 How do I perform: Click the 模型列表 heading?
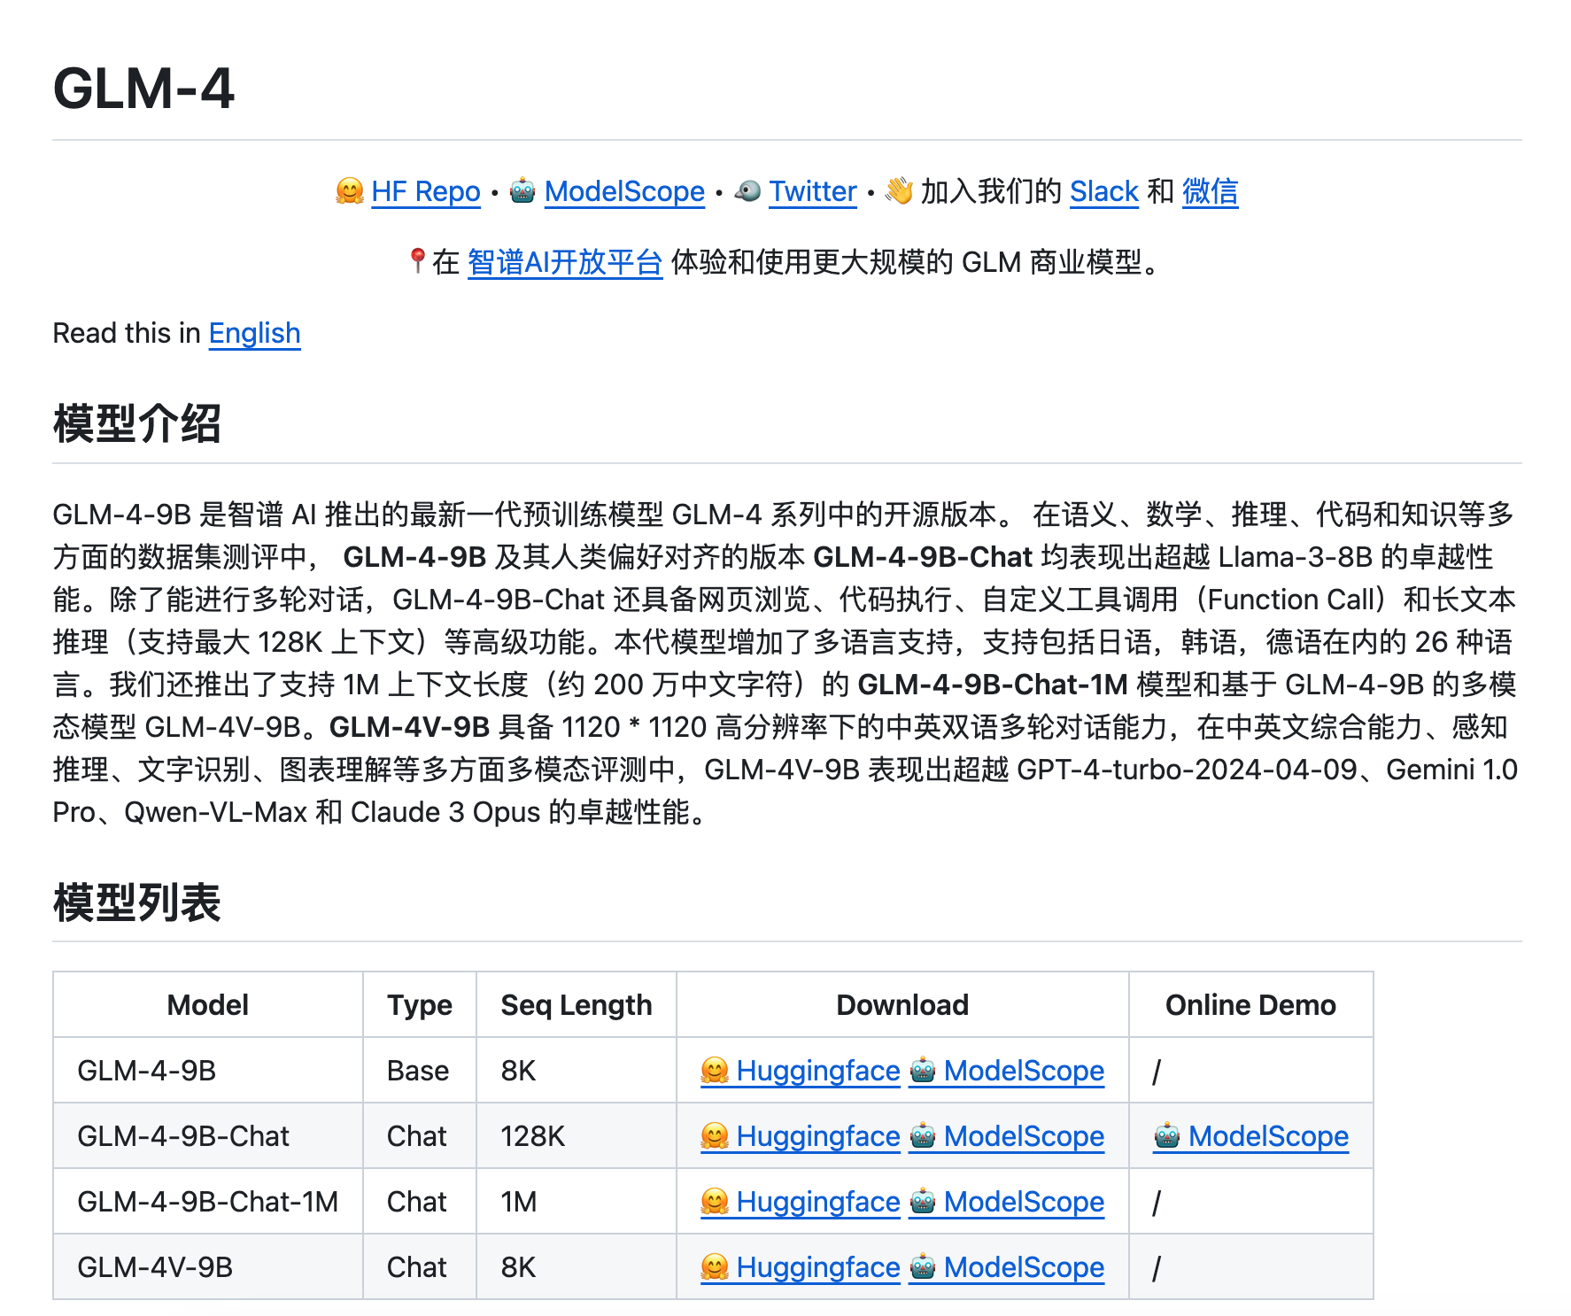click(136, 902)
